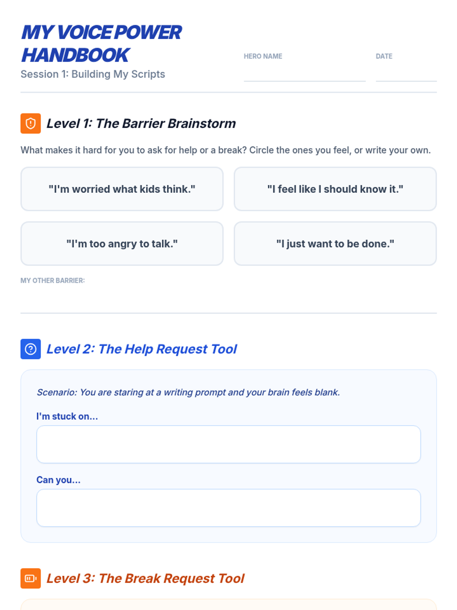
Task: Choose the "I just want to be done" card
Action: click(x=335, y=244)
